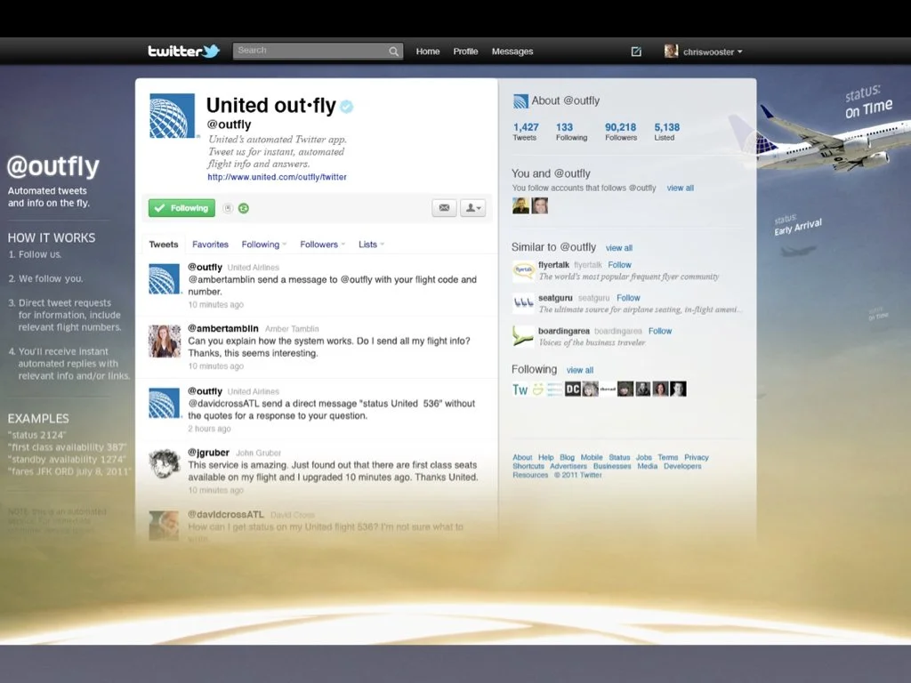Open the Resources footer link
Image resolution: width=911 pixels, height=683 pixels.
(x=530, y=475)
